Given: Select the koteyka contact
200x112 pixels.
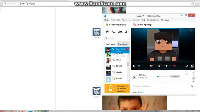Looking at the screenshot, I should point(116,79).
